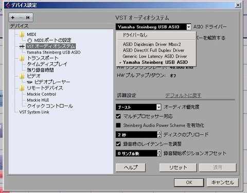Select タイムディスプレイ tree item
This screenshot has height=193, width=247.
point(47,64)
